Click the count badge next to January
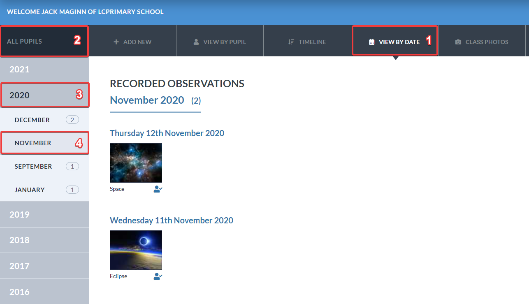 tap(72, 190)
